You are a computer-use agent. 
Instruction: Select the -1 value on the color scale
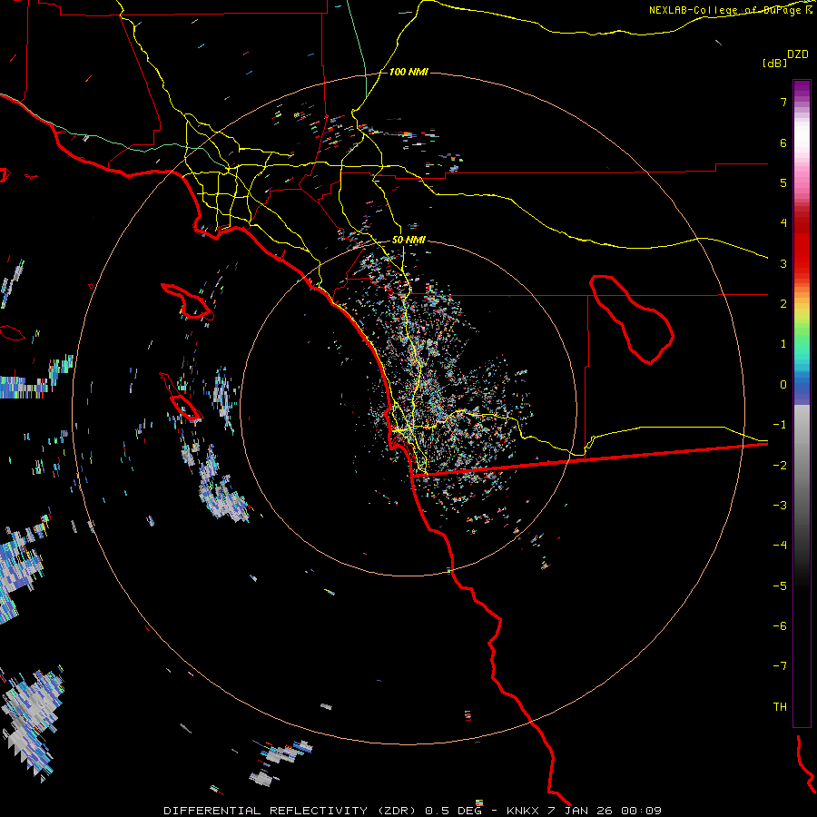[780, 425]
